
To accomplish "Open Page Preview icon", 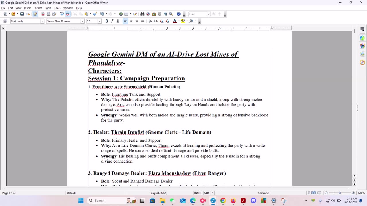I will tap(54, 14).
